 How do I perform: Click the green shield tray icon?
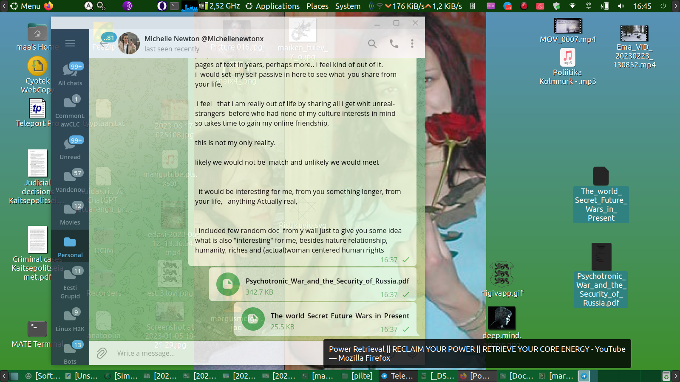(x=556, y=6)
